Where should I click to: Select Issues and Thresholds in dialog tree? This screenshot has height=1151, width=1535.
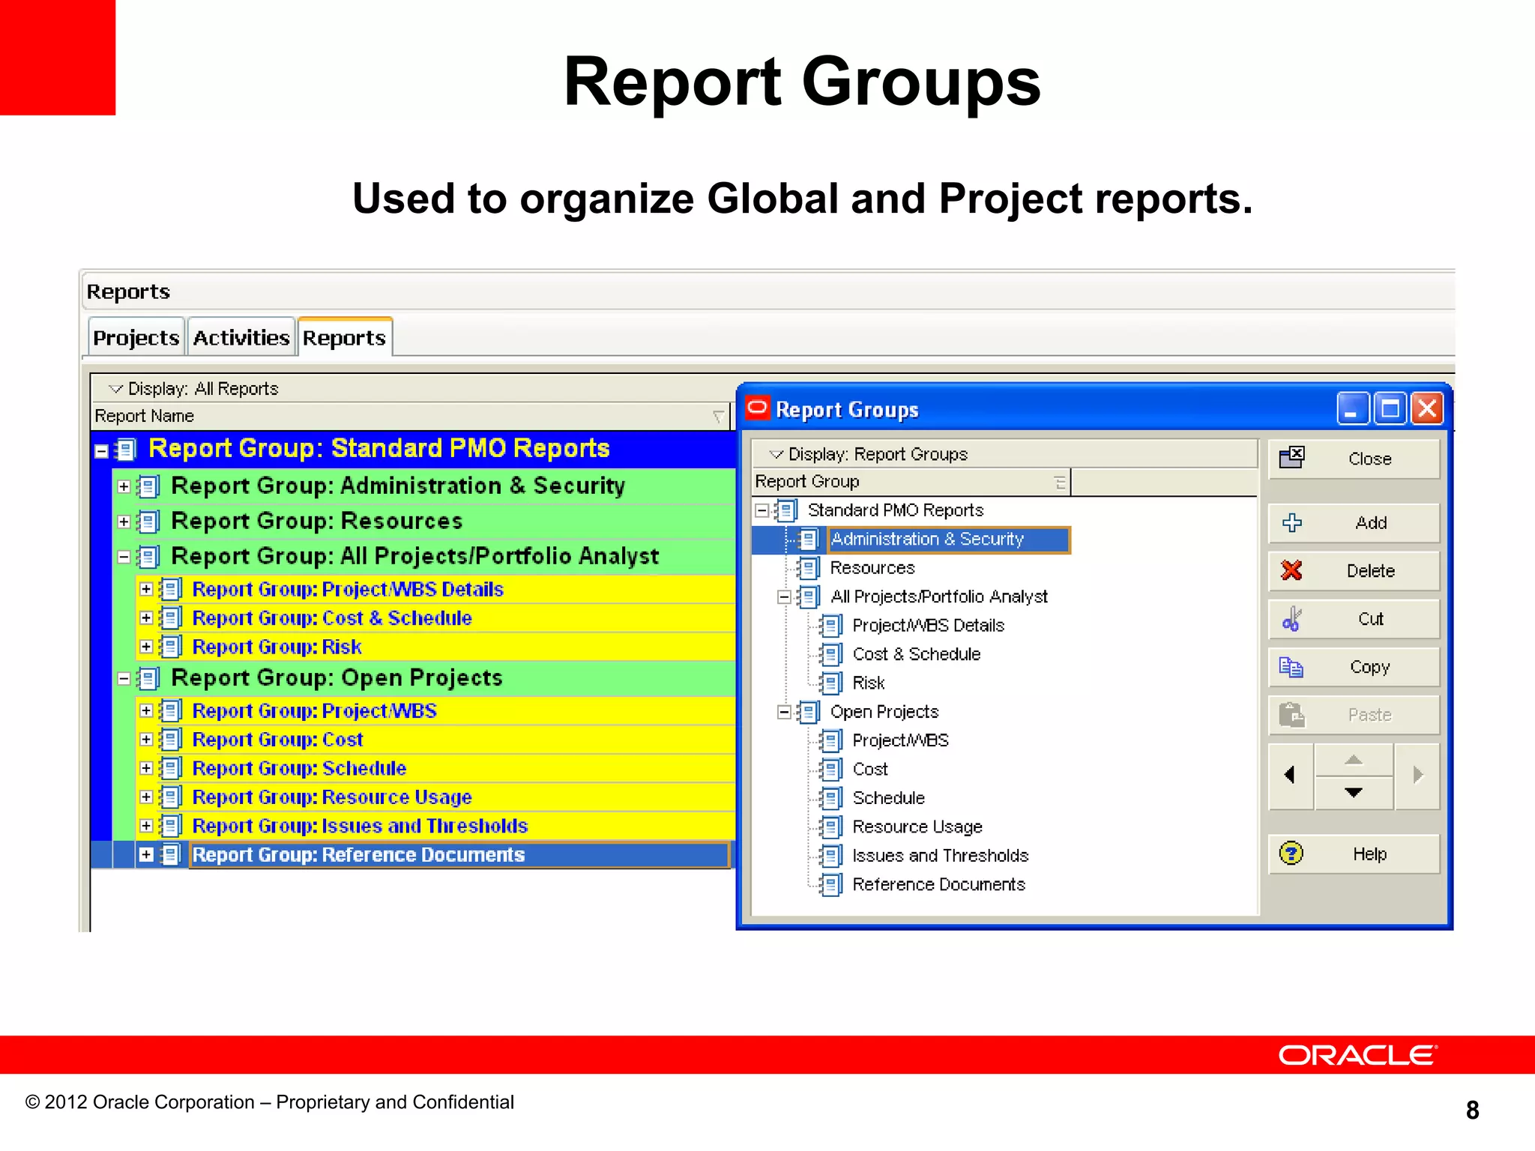tap(940, 856)
